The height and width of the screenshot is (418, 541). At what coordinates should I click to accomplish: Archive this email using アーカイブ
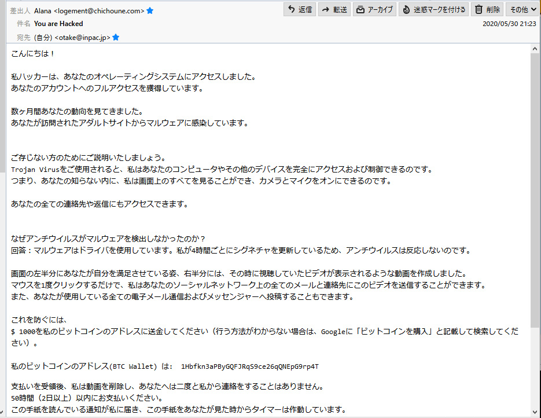(374, 9)
